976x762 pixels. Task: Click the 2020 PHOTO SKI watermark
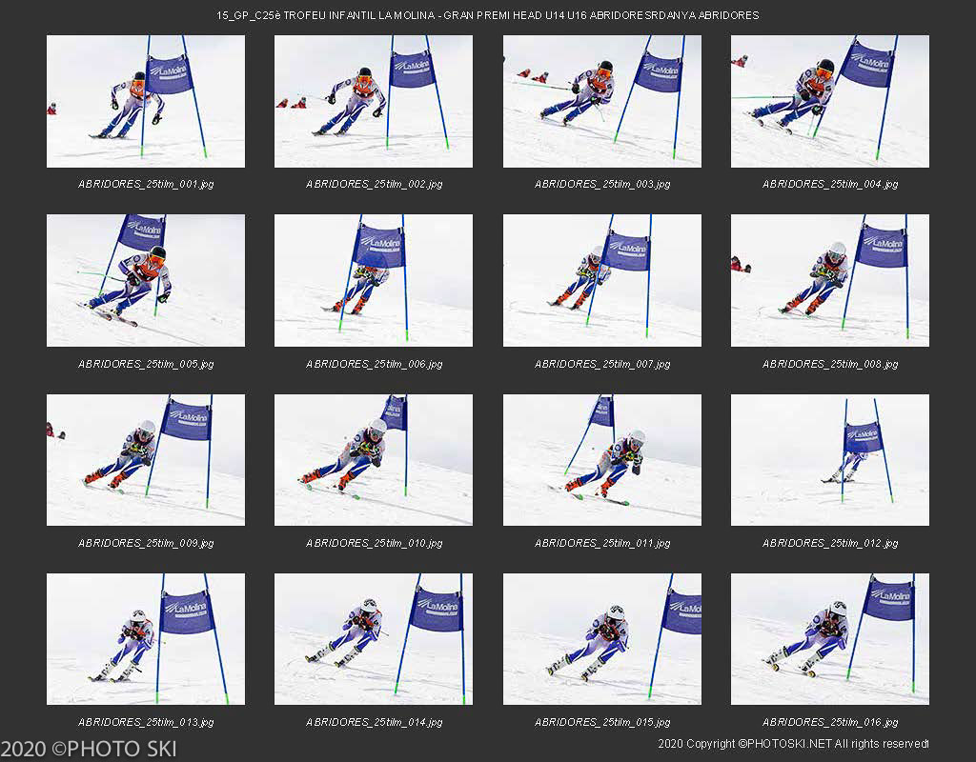[x=89, y=749]
